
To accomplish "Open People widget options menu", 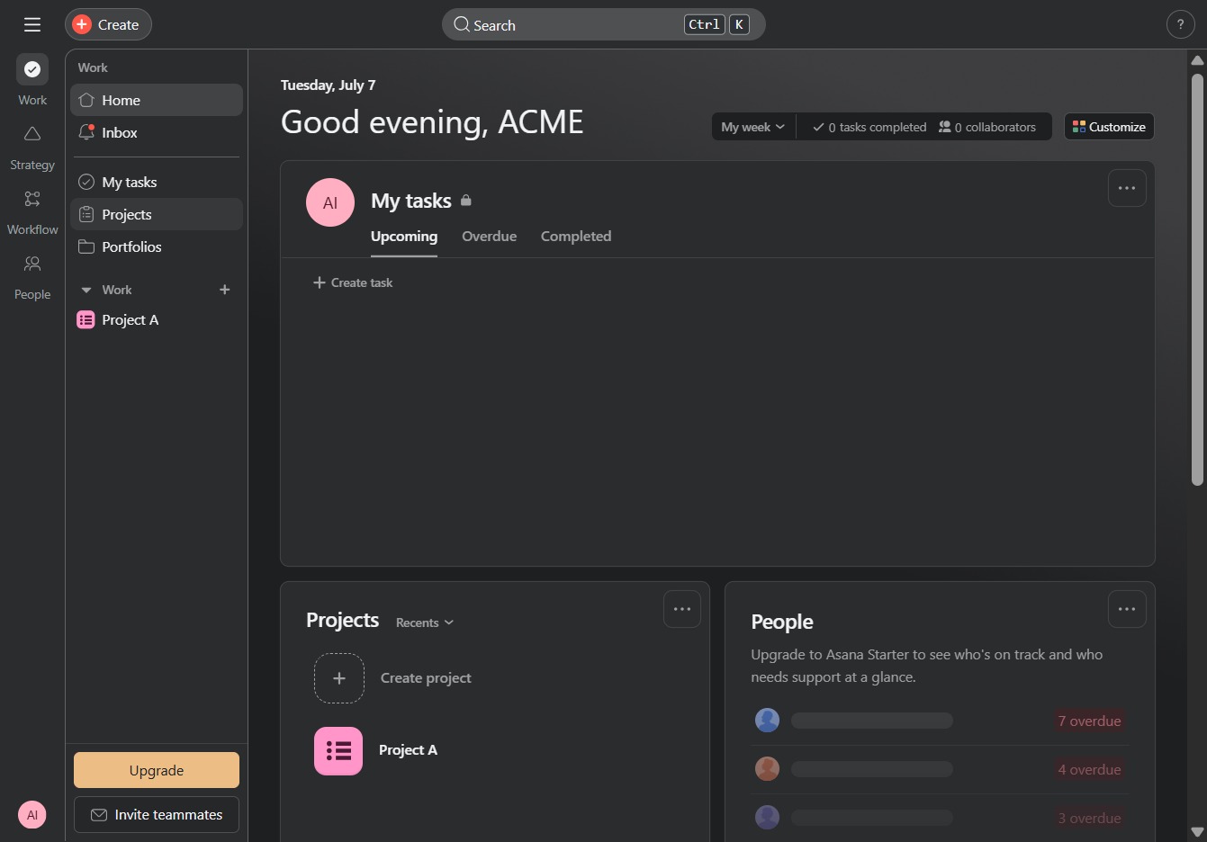I will click(1127, 609).
